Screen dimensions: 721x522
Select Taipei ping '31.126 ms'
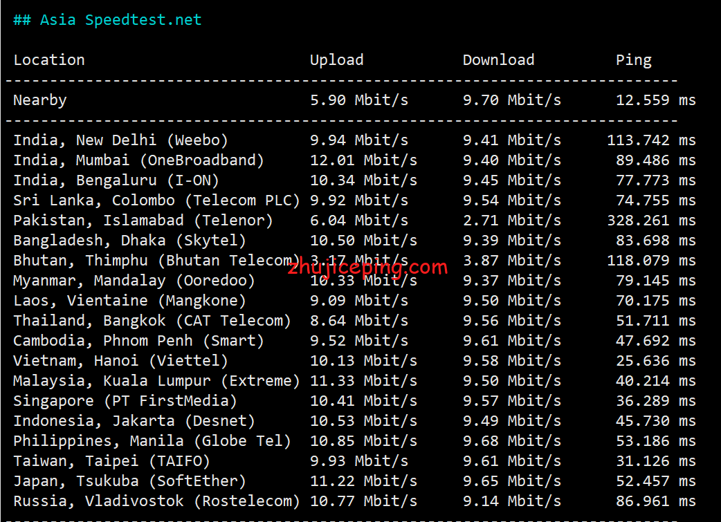point(656,461)
